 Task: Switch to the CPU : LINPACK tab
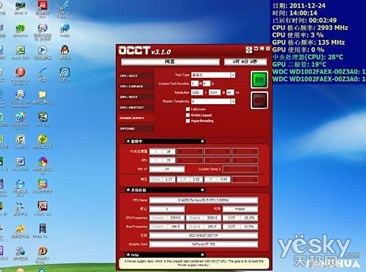click(x=136, y=86)
